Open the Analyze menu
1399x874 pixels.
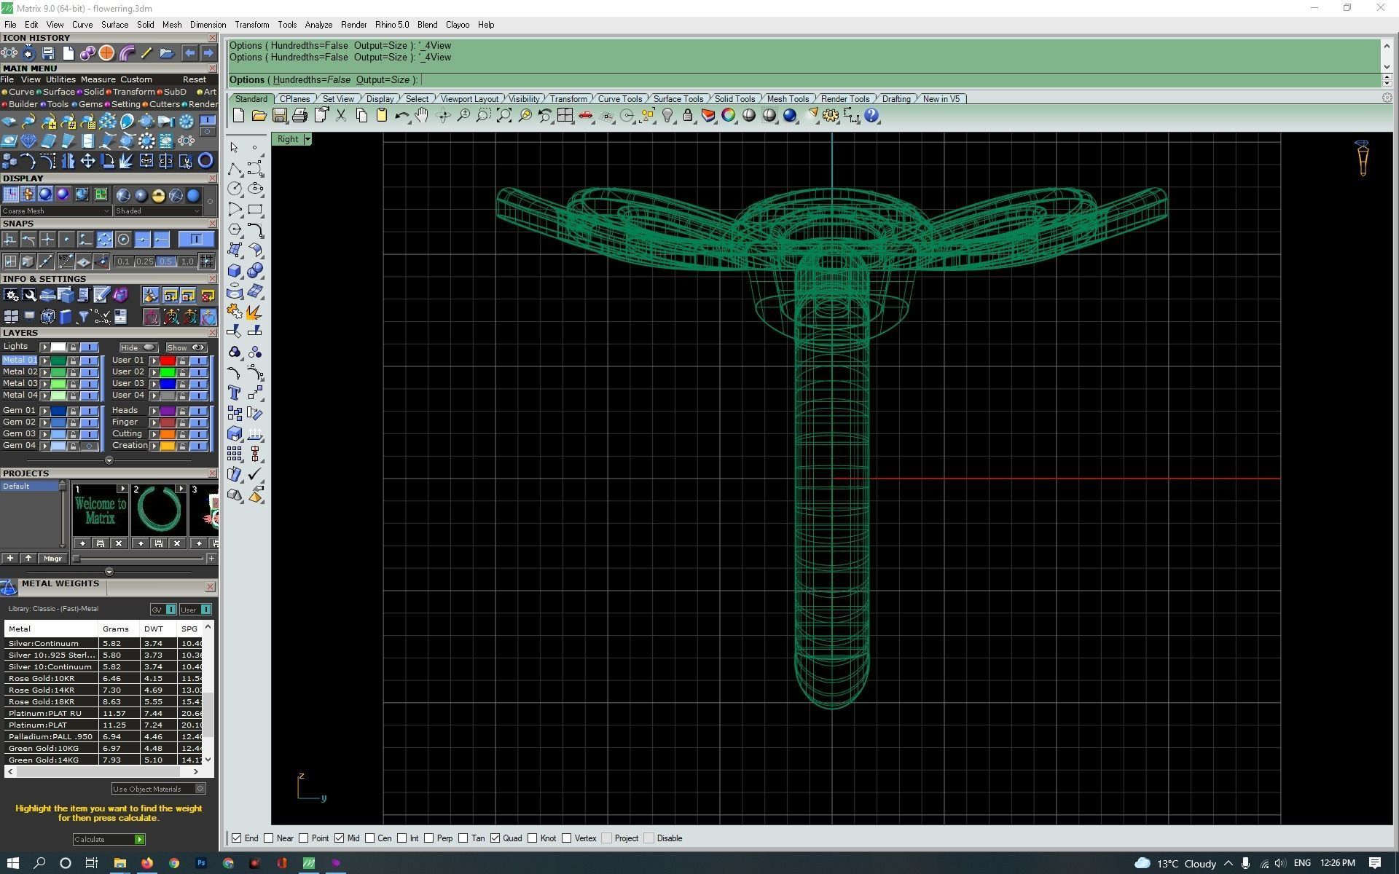pos(318,25)
